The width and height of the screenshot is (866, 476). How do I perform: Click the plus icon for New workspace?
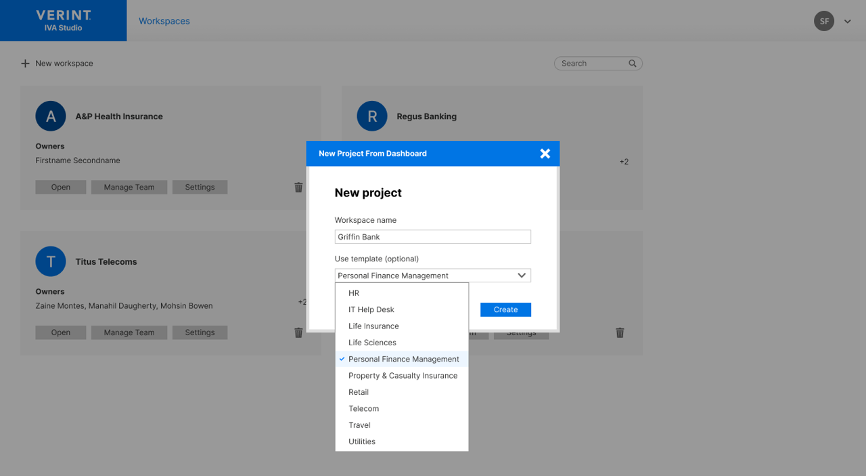[25, 64]
